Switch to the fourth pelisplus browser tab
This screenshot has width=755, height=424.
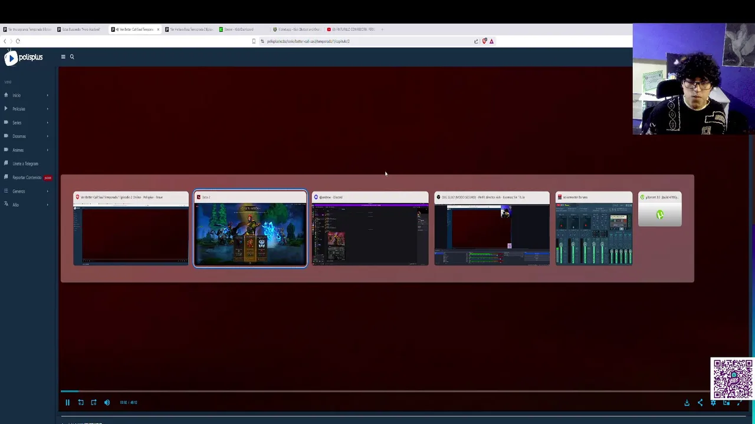coord(189,29)
